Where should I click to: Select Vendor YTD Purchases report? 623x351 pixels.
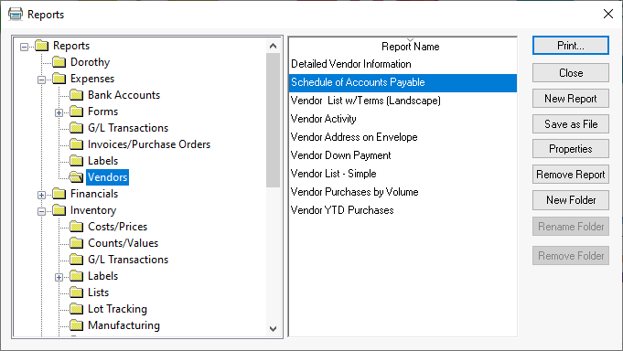coord(342,210)
